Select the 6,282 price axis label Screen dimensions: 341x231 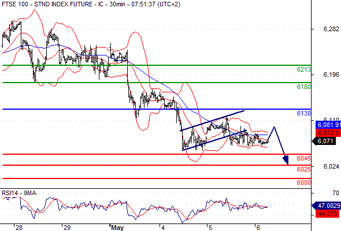tap(331, 29)
